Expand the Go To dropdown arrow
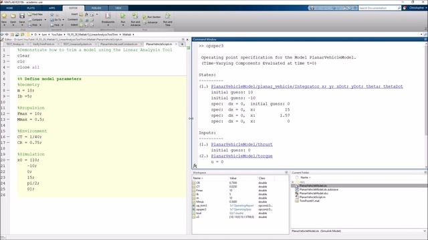Viewport: 428px width, 240px height. coord(63,19)
